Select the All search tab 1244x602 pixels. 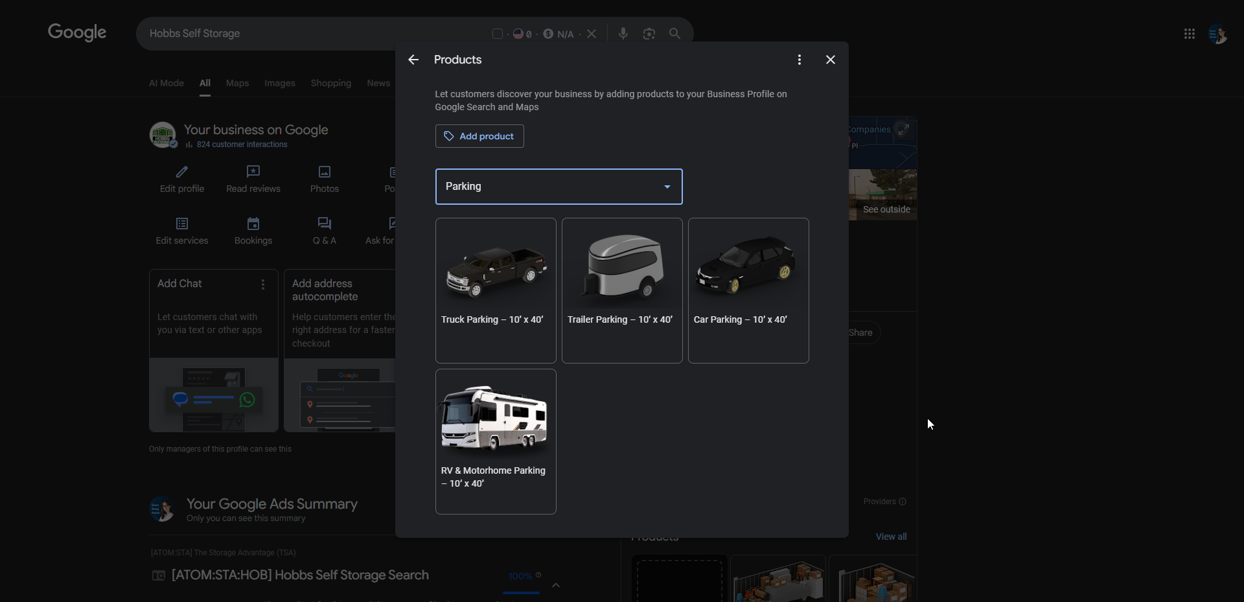pos(205,83)
